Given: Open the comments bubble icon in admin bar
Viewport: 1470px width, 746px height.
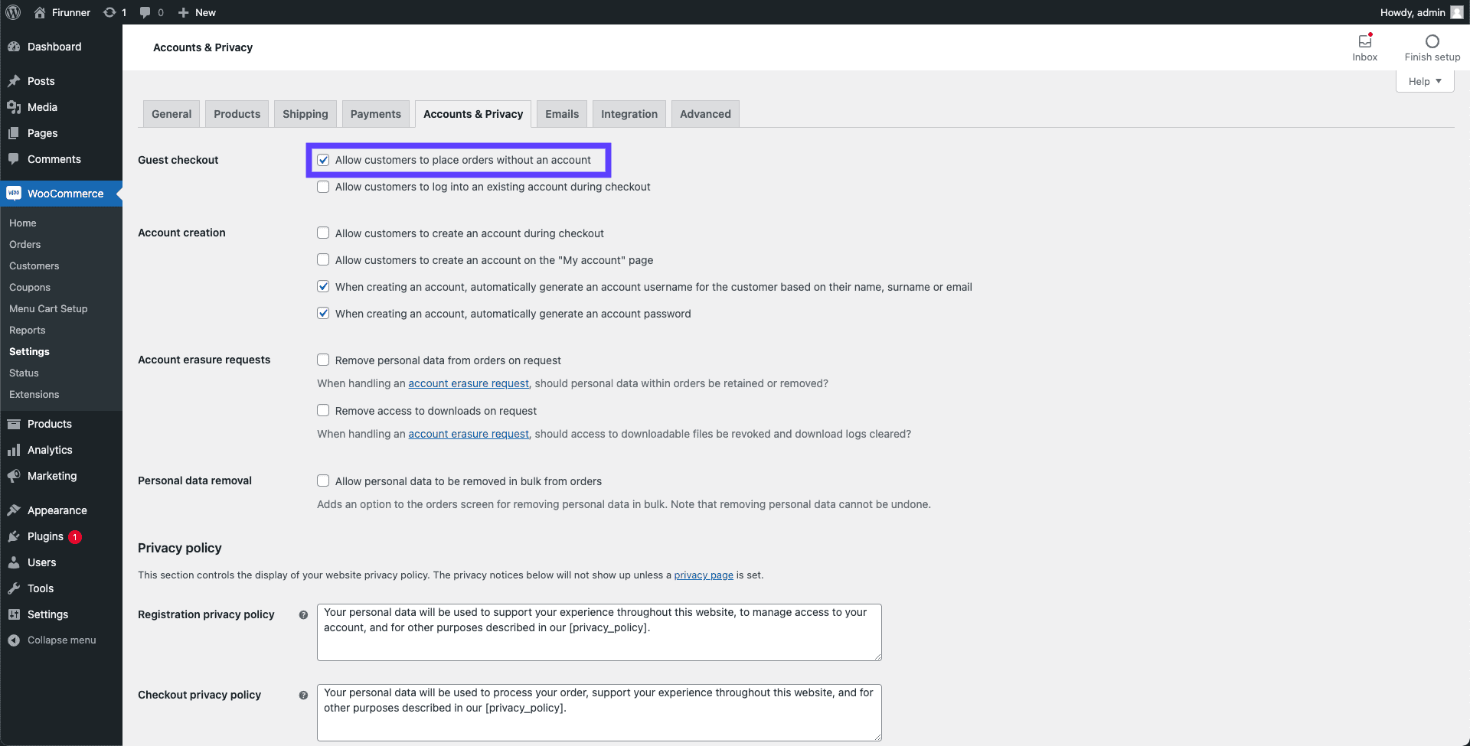Looking at the screenshot, I should 145,12.
